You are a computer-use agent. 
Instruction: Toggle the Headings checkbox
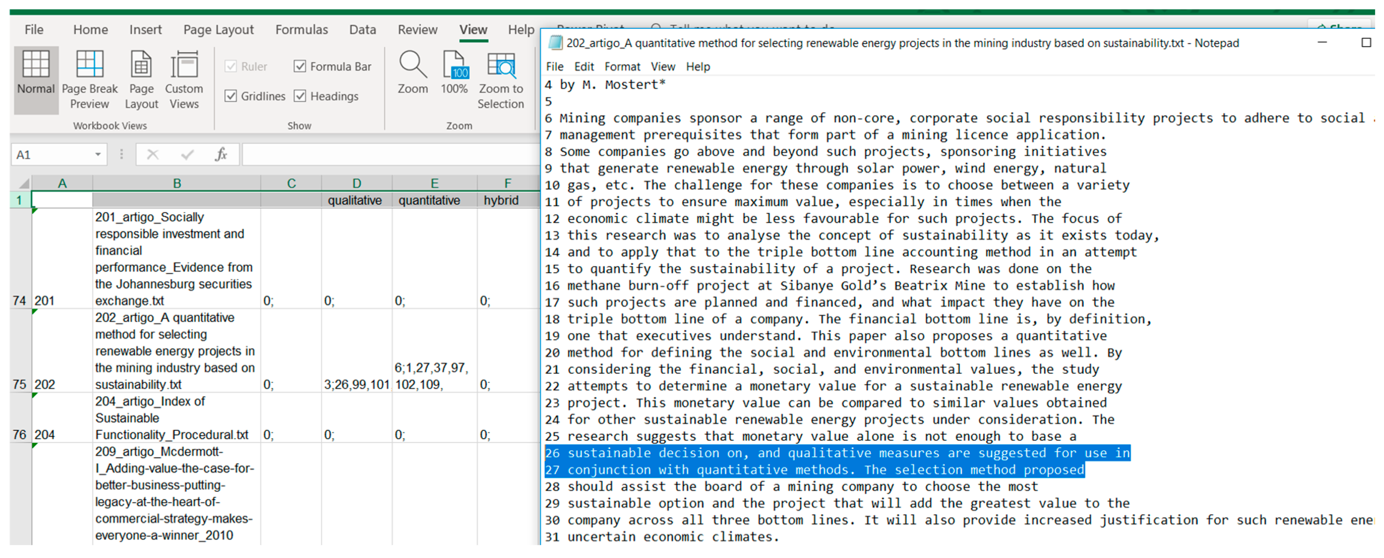pyautogui.click(x=300, y=96)
